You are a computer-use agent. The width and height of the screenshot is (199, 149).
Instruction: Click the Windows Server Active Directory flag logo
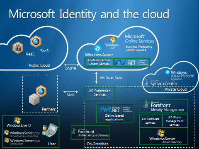(161, 133)
